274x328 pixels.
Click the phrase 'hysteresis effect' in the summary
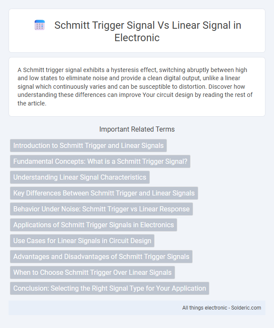134,70
